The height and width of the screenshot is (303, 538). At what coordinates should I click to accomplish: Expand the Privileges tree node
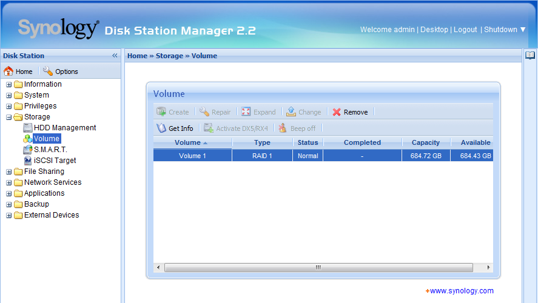[9, 107]
